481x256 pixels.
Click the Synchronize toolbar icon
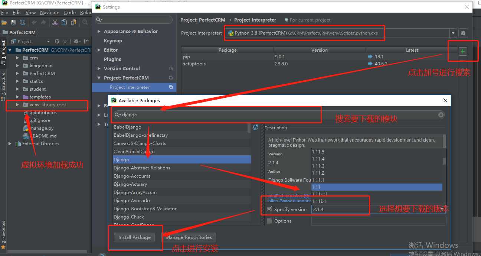tap(23, 22)
